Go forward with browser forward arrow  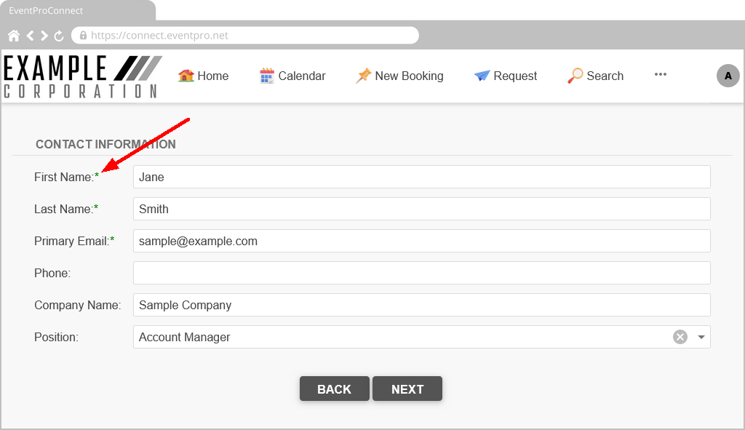pos(44,36)
